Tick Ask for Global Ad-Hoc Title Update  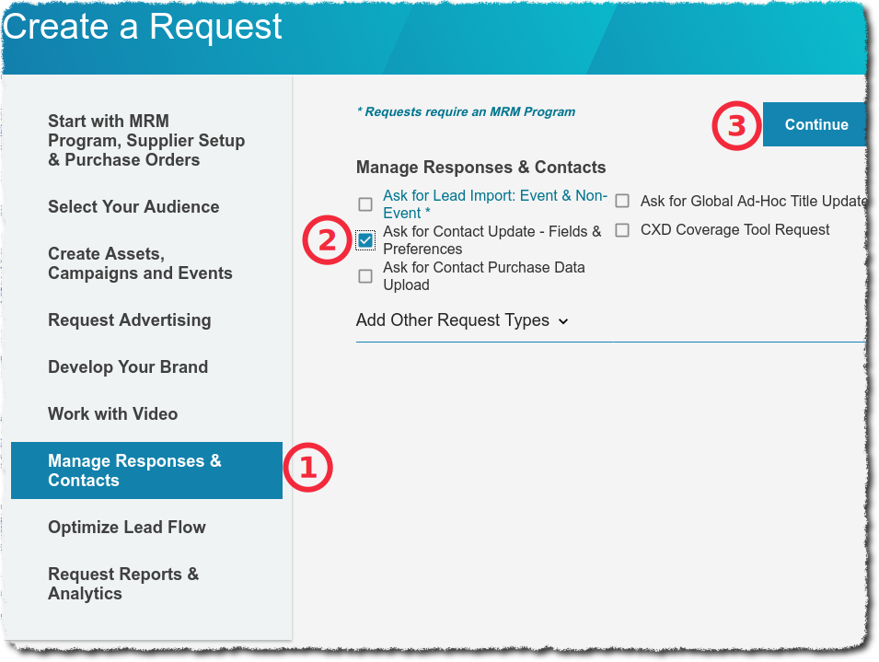coord(622,201)
